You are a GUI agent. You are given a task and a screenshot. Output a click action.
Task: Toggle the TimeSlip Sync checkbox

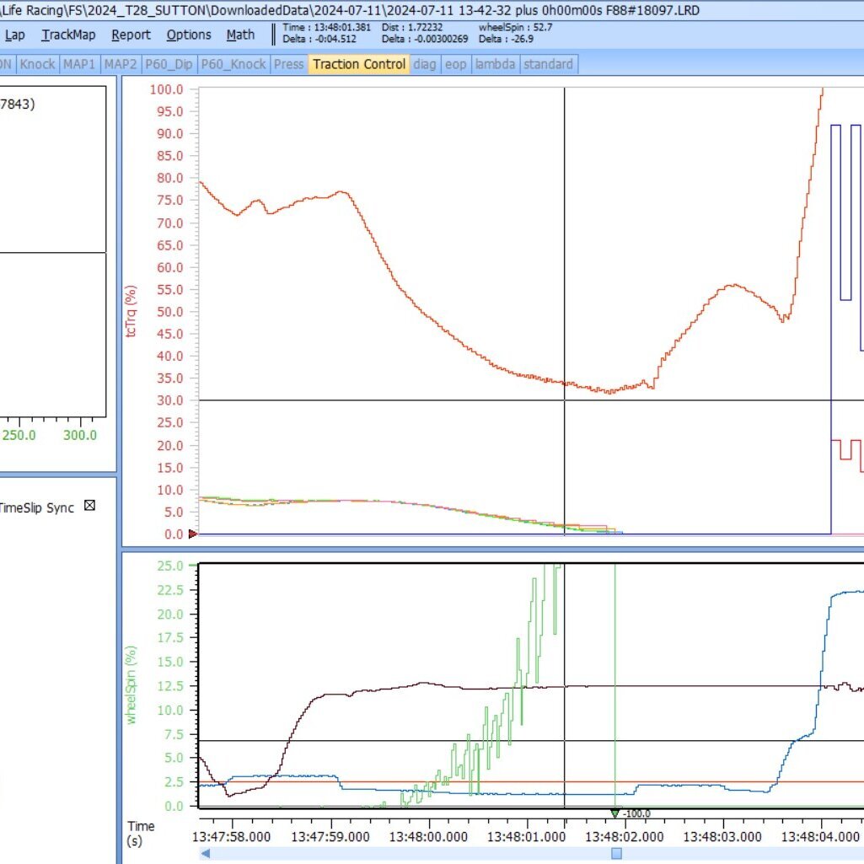point(89,505)
